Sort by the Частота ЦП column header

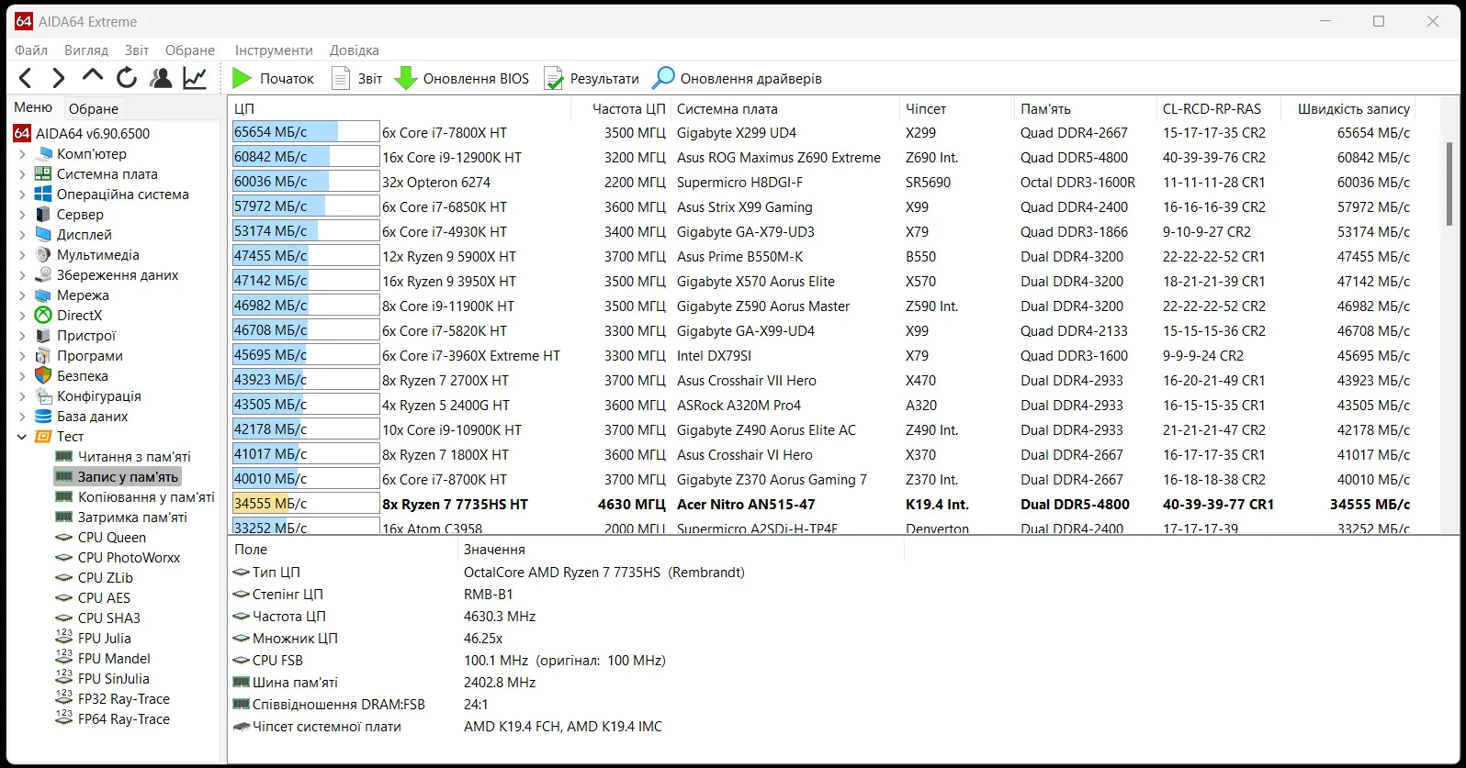tap(620, 108)
